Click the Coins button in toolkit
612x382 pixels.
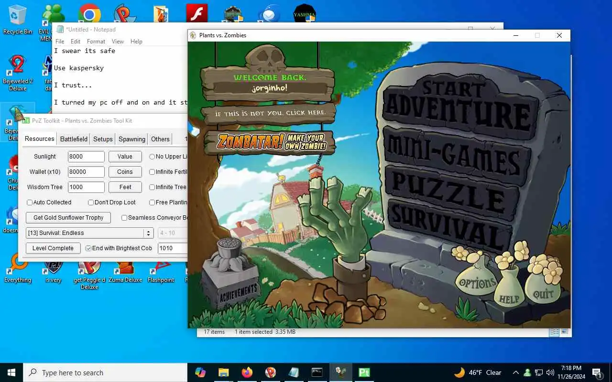[x=125, y=172]
